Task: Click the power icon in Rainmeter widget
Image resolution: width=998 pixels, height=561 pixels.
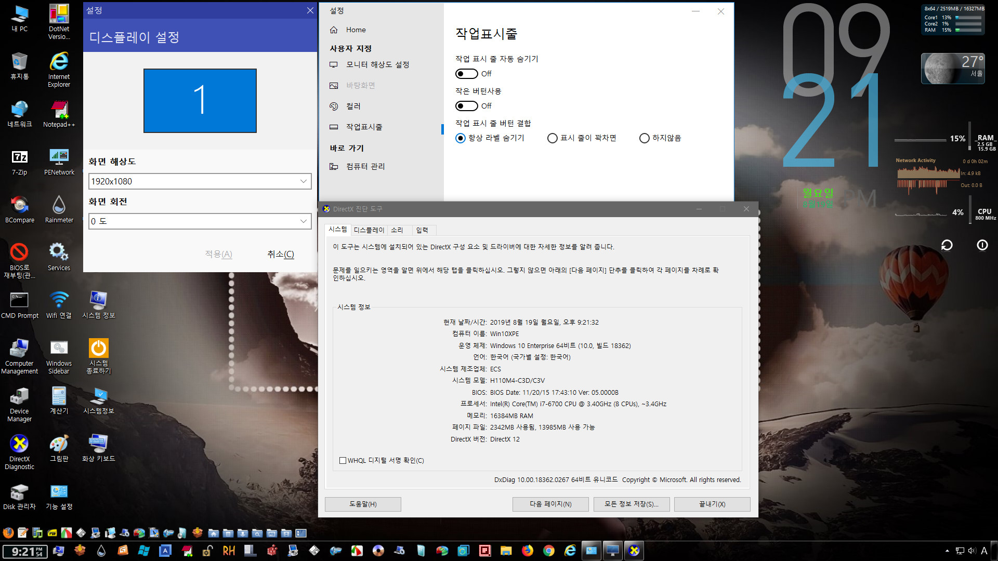Action: [x=982, y=245]
